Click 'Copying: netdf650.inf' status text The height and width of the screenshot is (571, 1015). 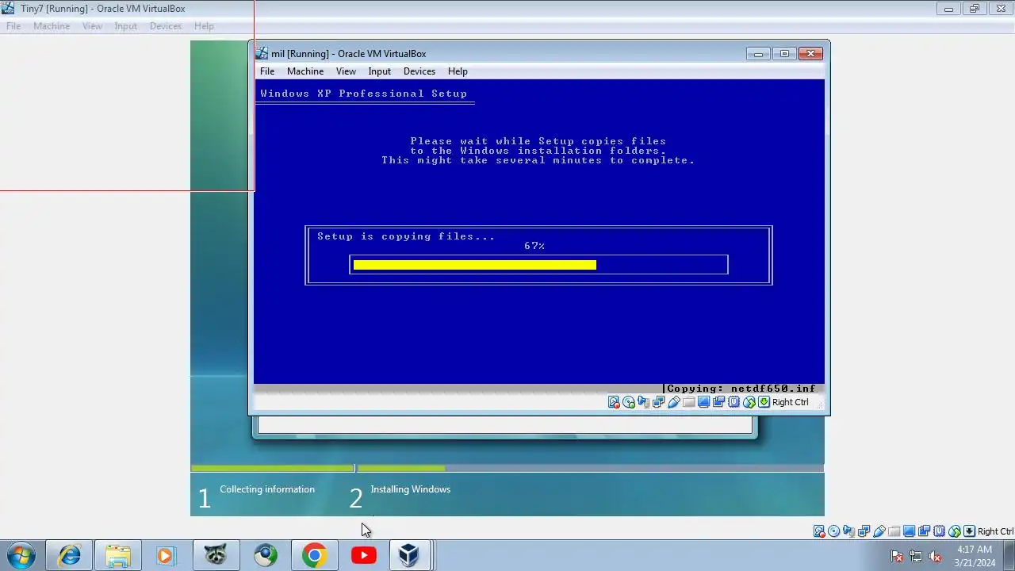coord(741,389)
